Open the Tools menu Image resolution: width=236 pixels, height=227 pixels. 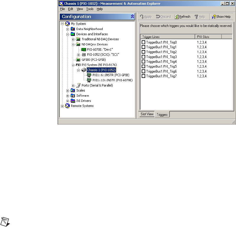(90, 9)
